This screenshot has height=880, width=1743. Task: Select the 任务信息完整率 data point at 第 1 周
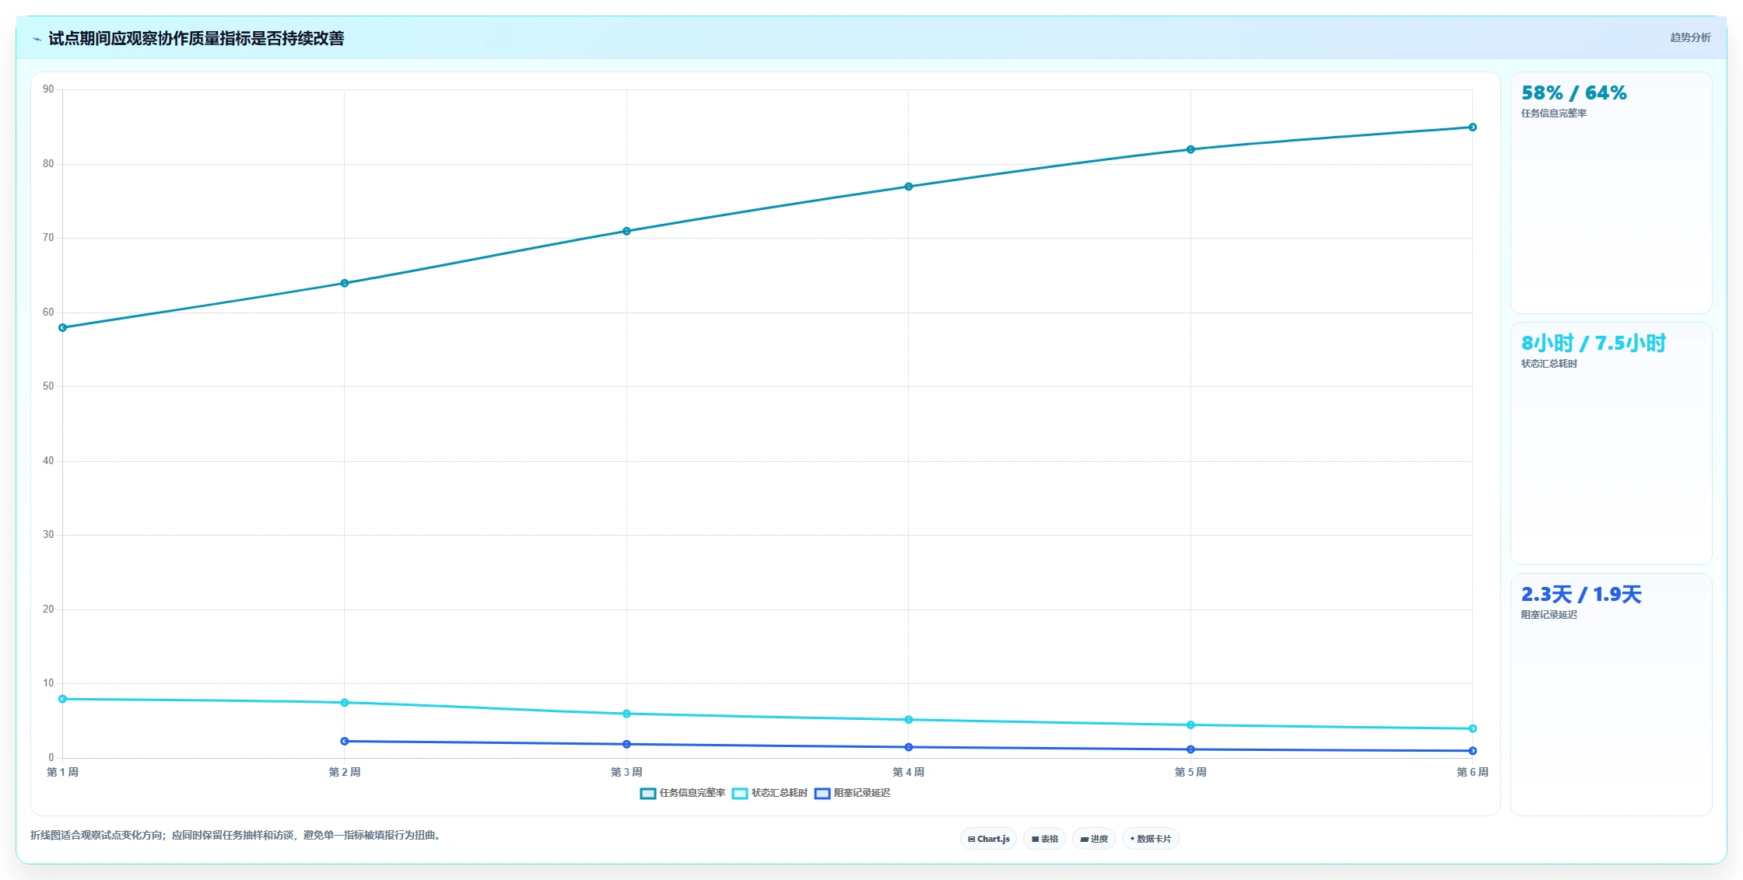62,328
